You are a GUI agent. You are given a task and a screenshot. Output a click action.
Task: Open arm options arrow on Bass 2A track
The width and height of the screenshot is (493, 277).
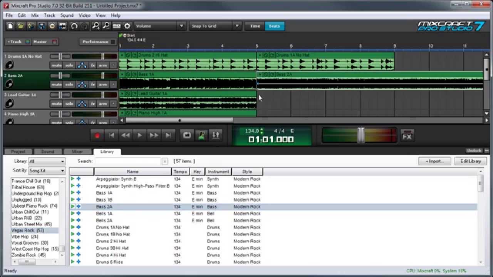113,84
